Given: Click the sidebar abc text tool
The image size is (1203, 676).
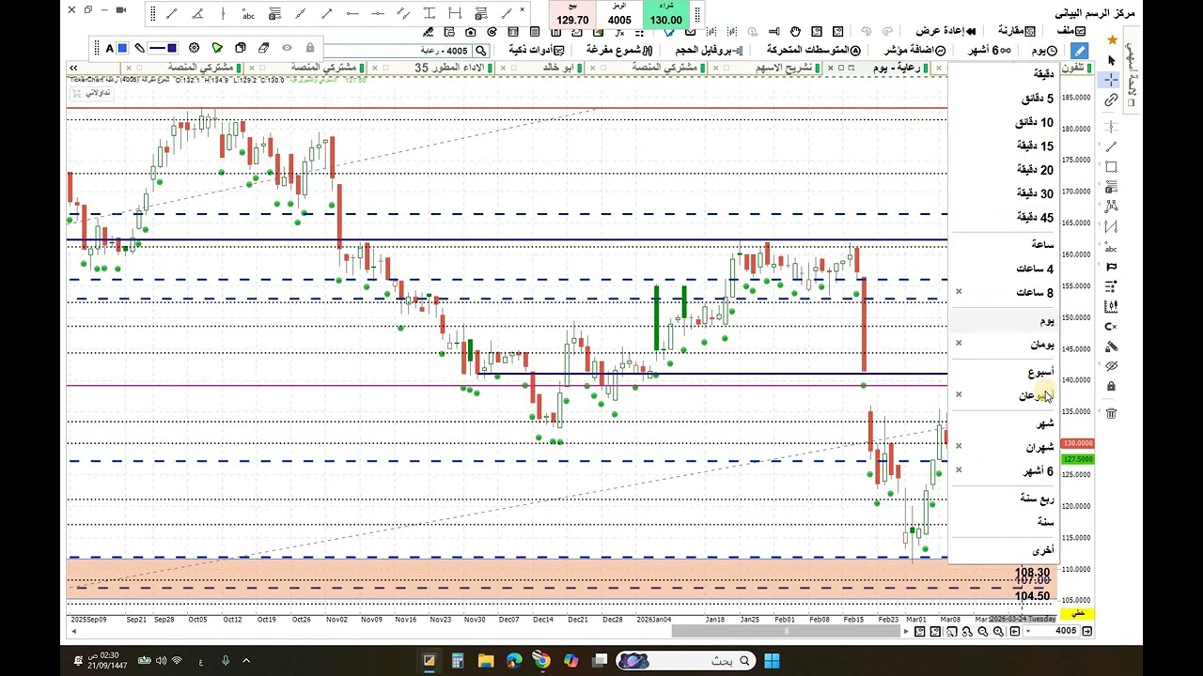Looking at the screenshot, I should [1112, 248].
